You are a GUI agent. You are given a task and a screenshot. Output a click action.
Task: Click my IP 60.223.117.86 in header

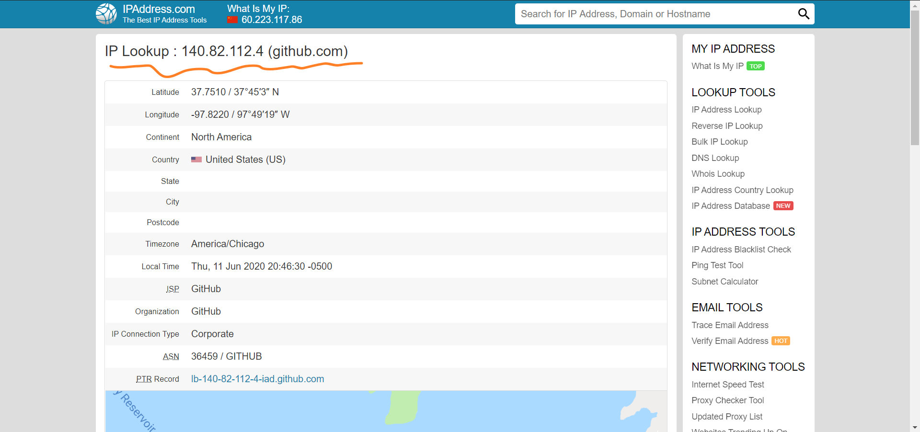(272, 20)
